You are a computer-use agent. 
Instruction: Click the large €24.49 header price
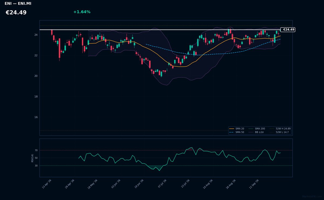tap(16, 13)
